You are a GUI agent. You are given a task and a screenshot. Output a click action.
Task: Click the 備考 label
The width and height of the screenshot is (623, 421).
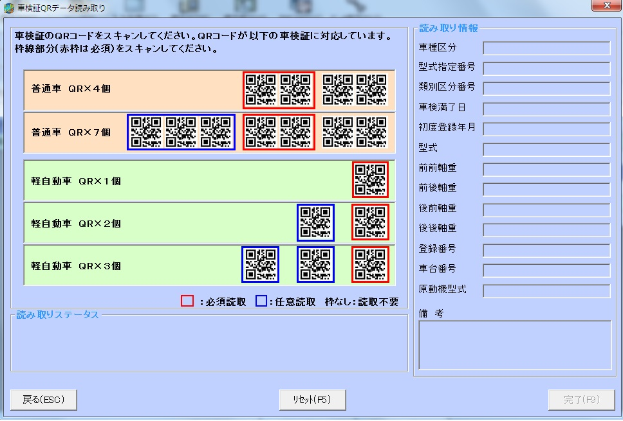pos(431,314)
